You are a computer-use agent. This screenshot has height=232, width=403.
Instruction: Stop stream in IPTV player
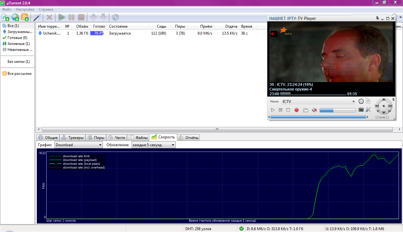tap(288, 110)
